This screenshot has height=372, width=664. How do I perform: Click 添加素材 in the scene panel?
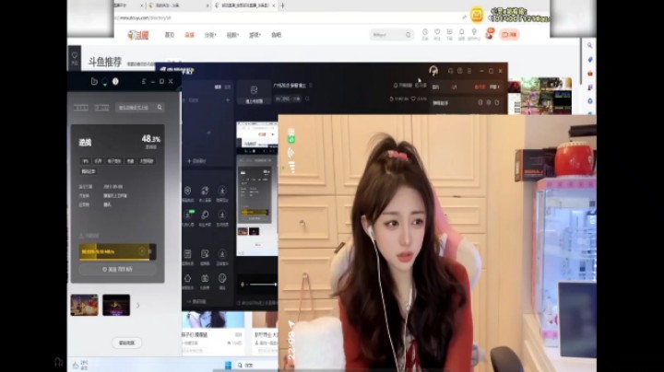197,161
